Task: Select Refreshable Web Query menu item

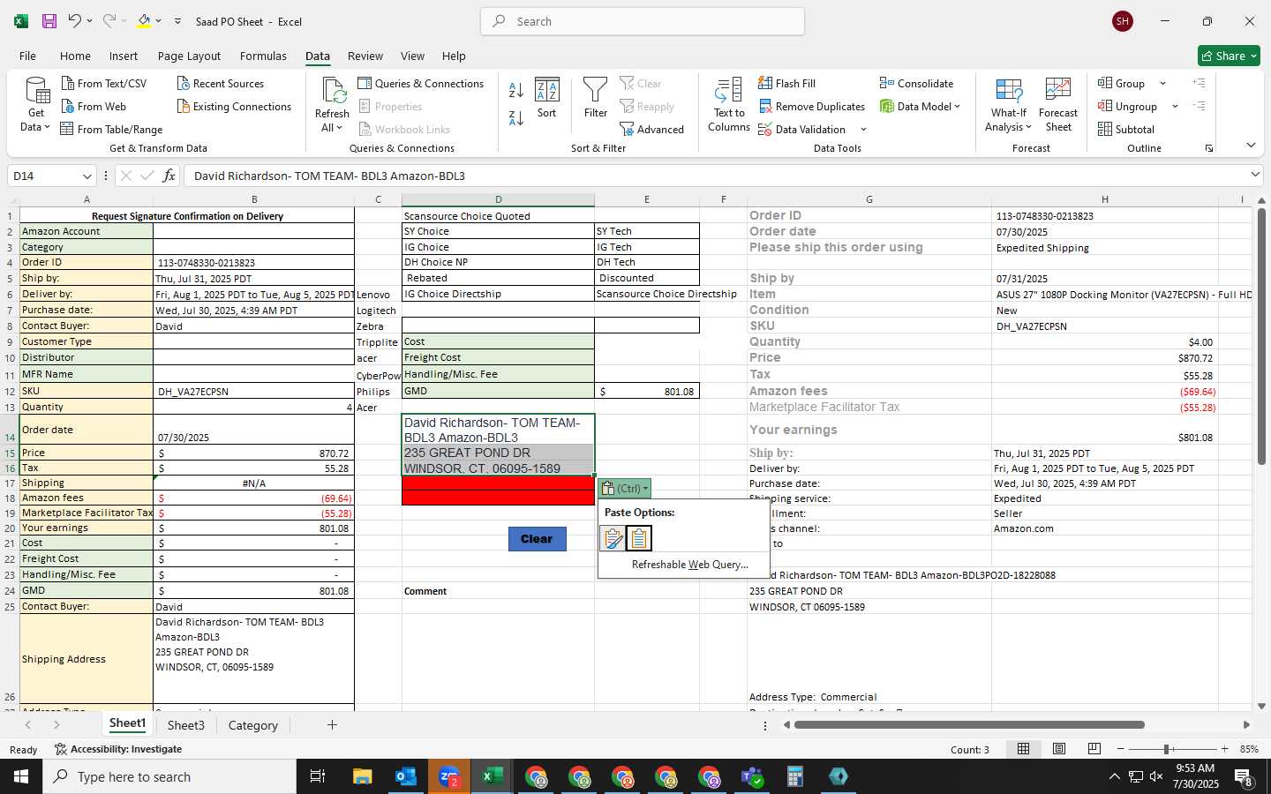Action: (689, 565)
